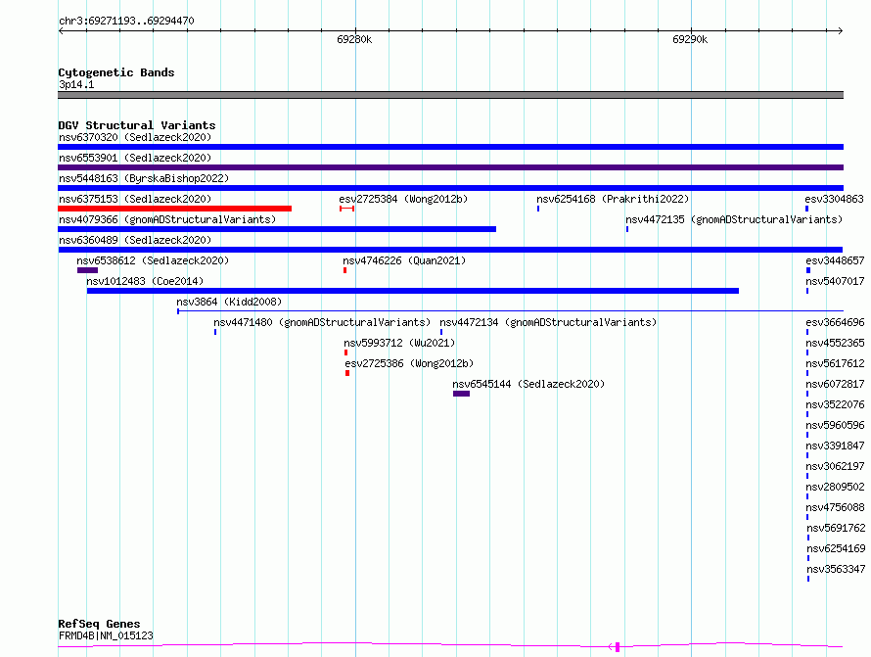Click the nsv5691762 variant label
Viewport: 871px width, 657px height.
(x=836, y=528)
